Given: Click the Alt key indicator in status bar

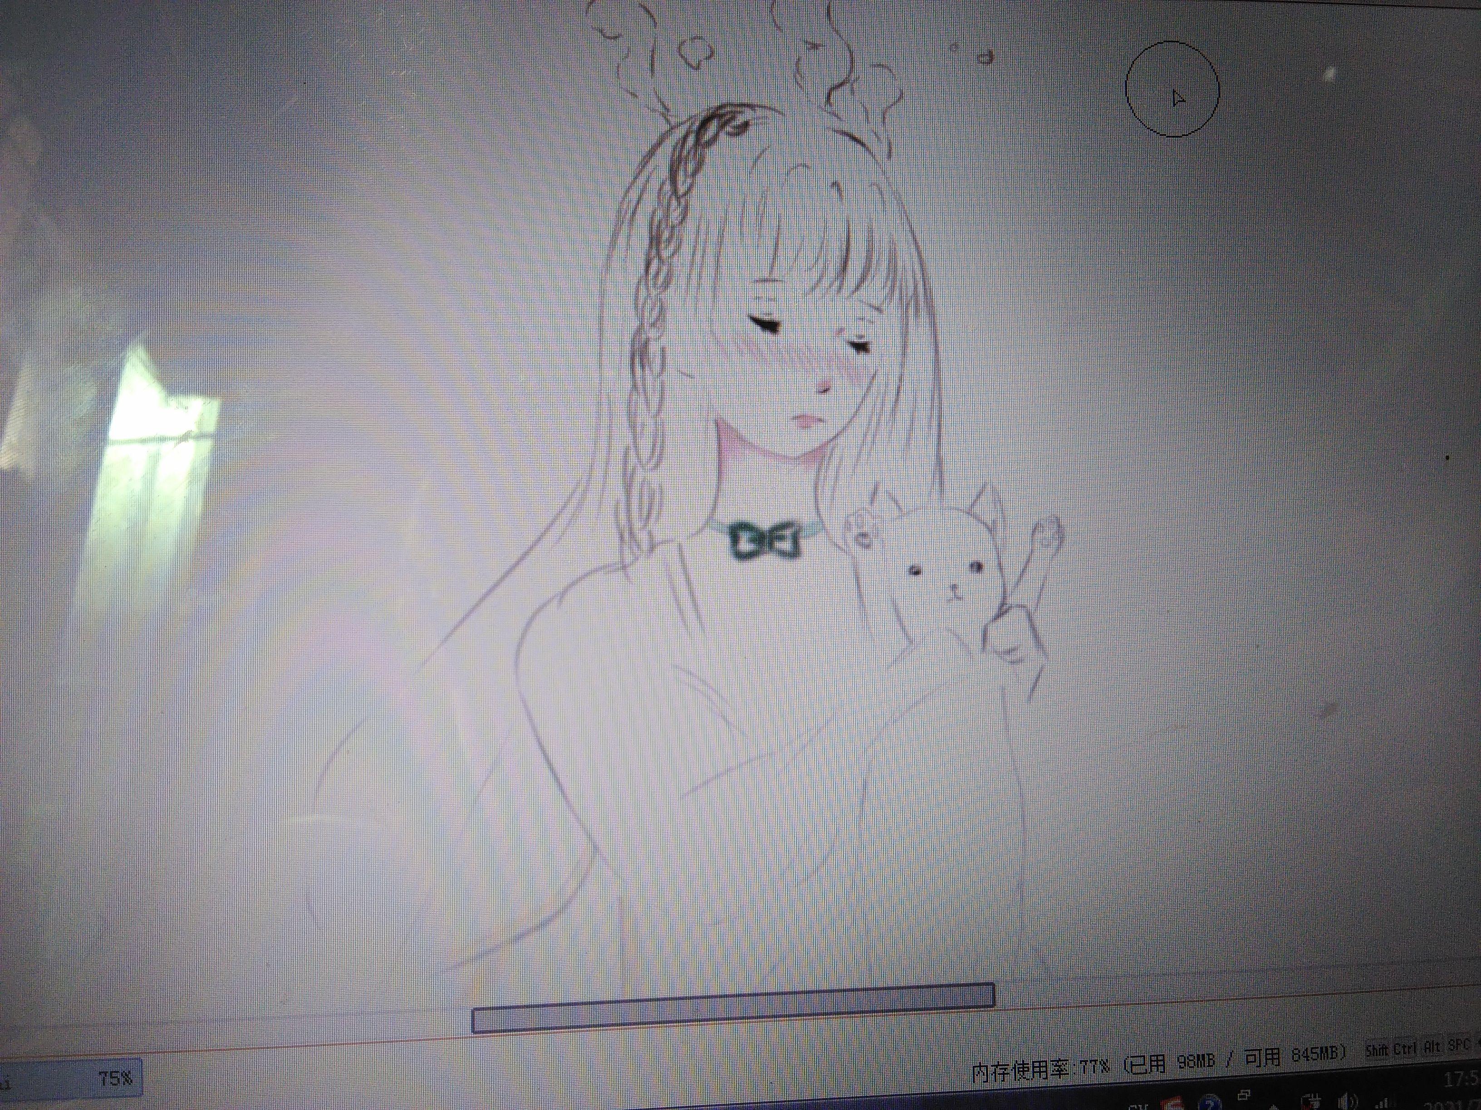Looking at the screenshot, I should 1432,1047.
